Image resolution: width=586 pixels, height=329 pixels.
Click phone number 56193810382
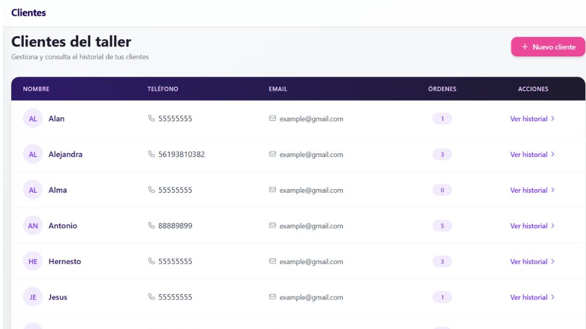tap(181, 154)
